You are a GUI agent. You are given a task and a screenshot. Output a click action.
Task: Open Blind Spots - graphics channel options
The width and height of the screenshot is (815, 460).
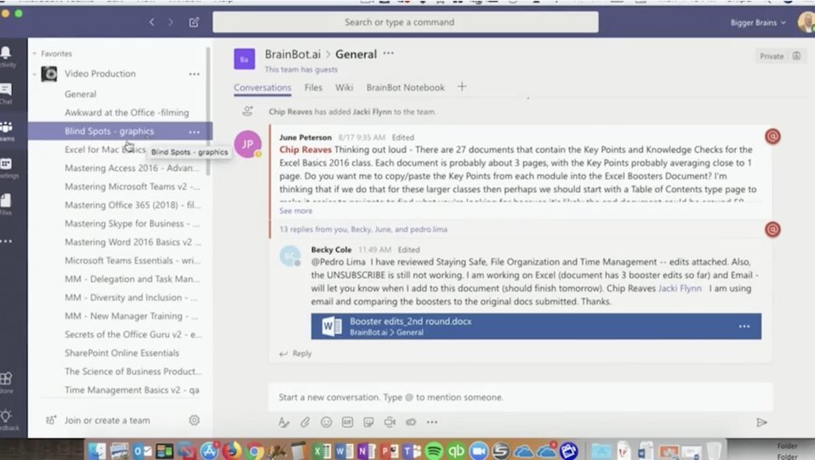[x=194, y=132]
